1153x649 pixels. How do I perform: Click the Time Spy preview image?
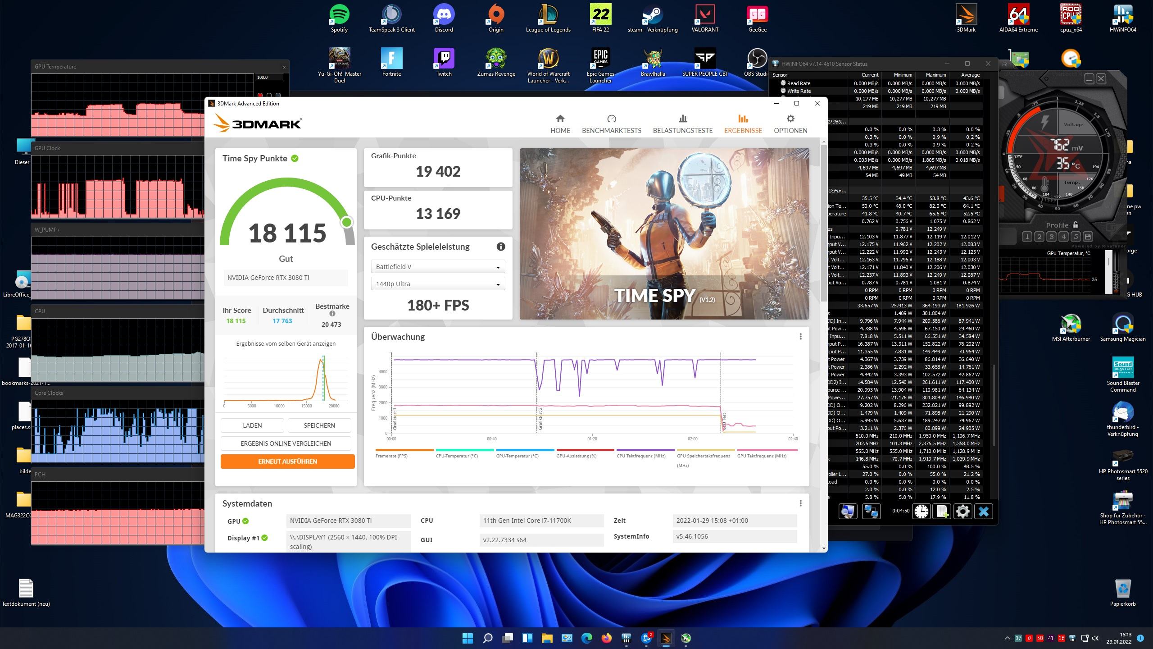point(664,234)
